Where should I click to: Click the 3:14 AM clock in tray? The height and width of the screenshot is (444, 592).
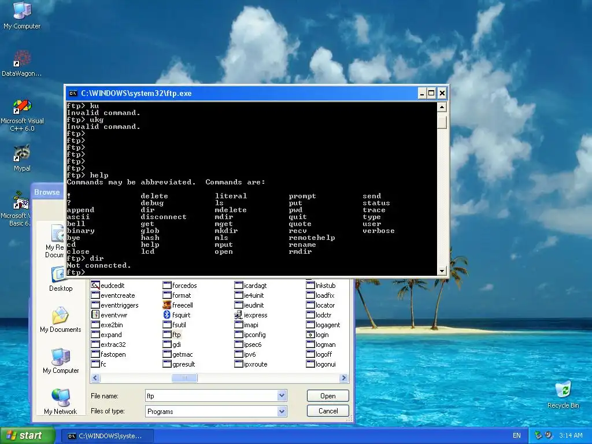[x=571, y=436]
